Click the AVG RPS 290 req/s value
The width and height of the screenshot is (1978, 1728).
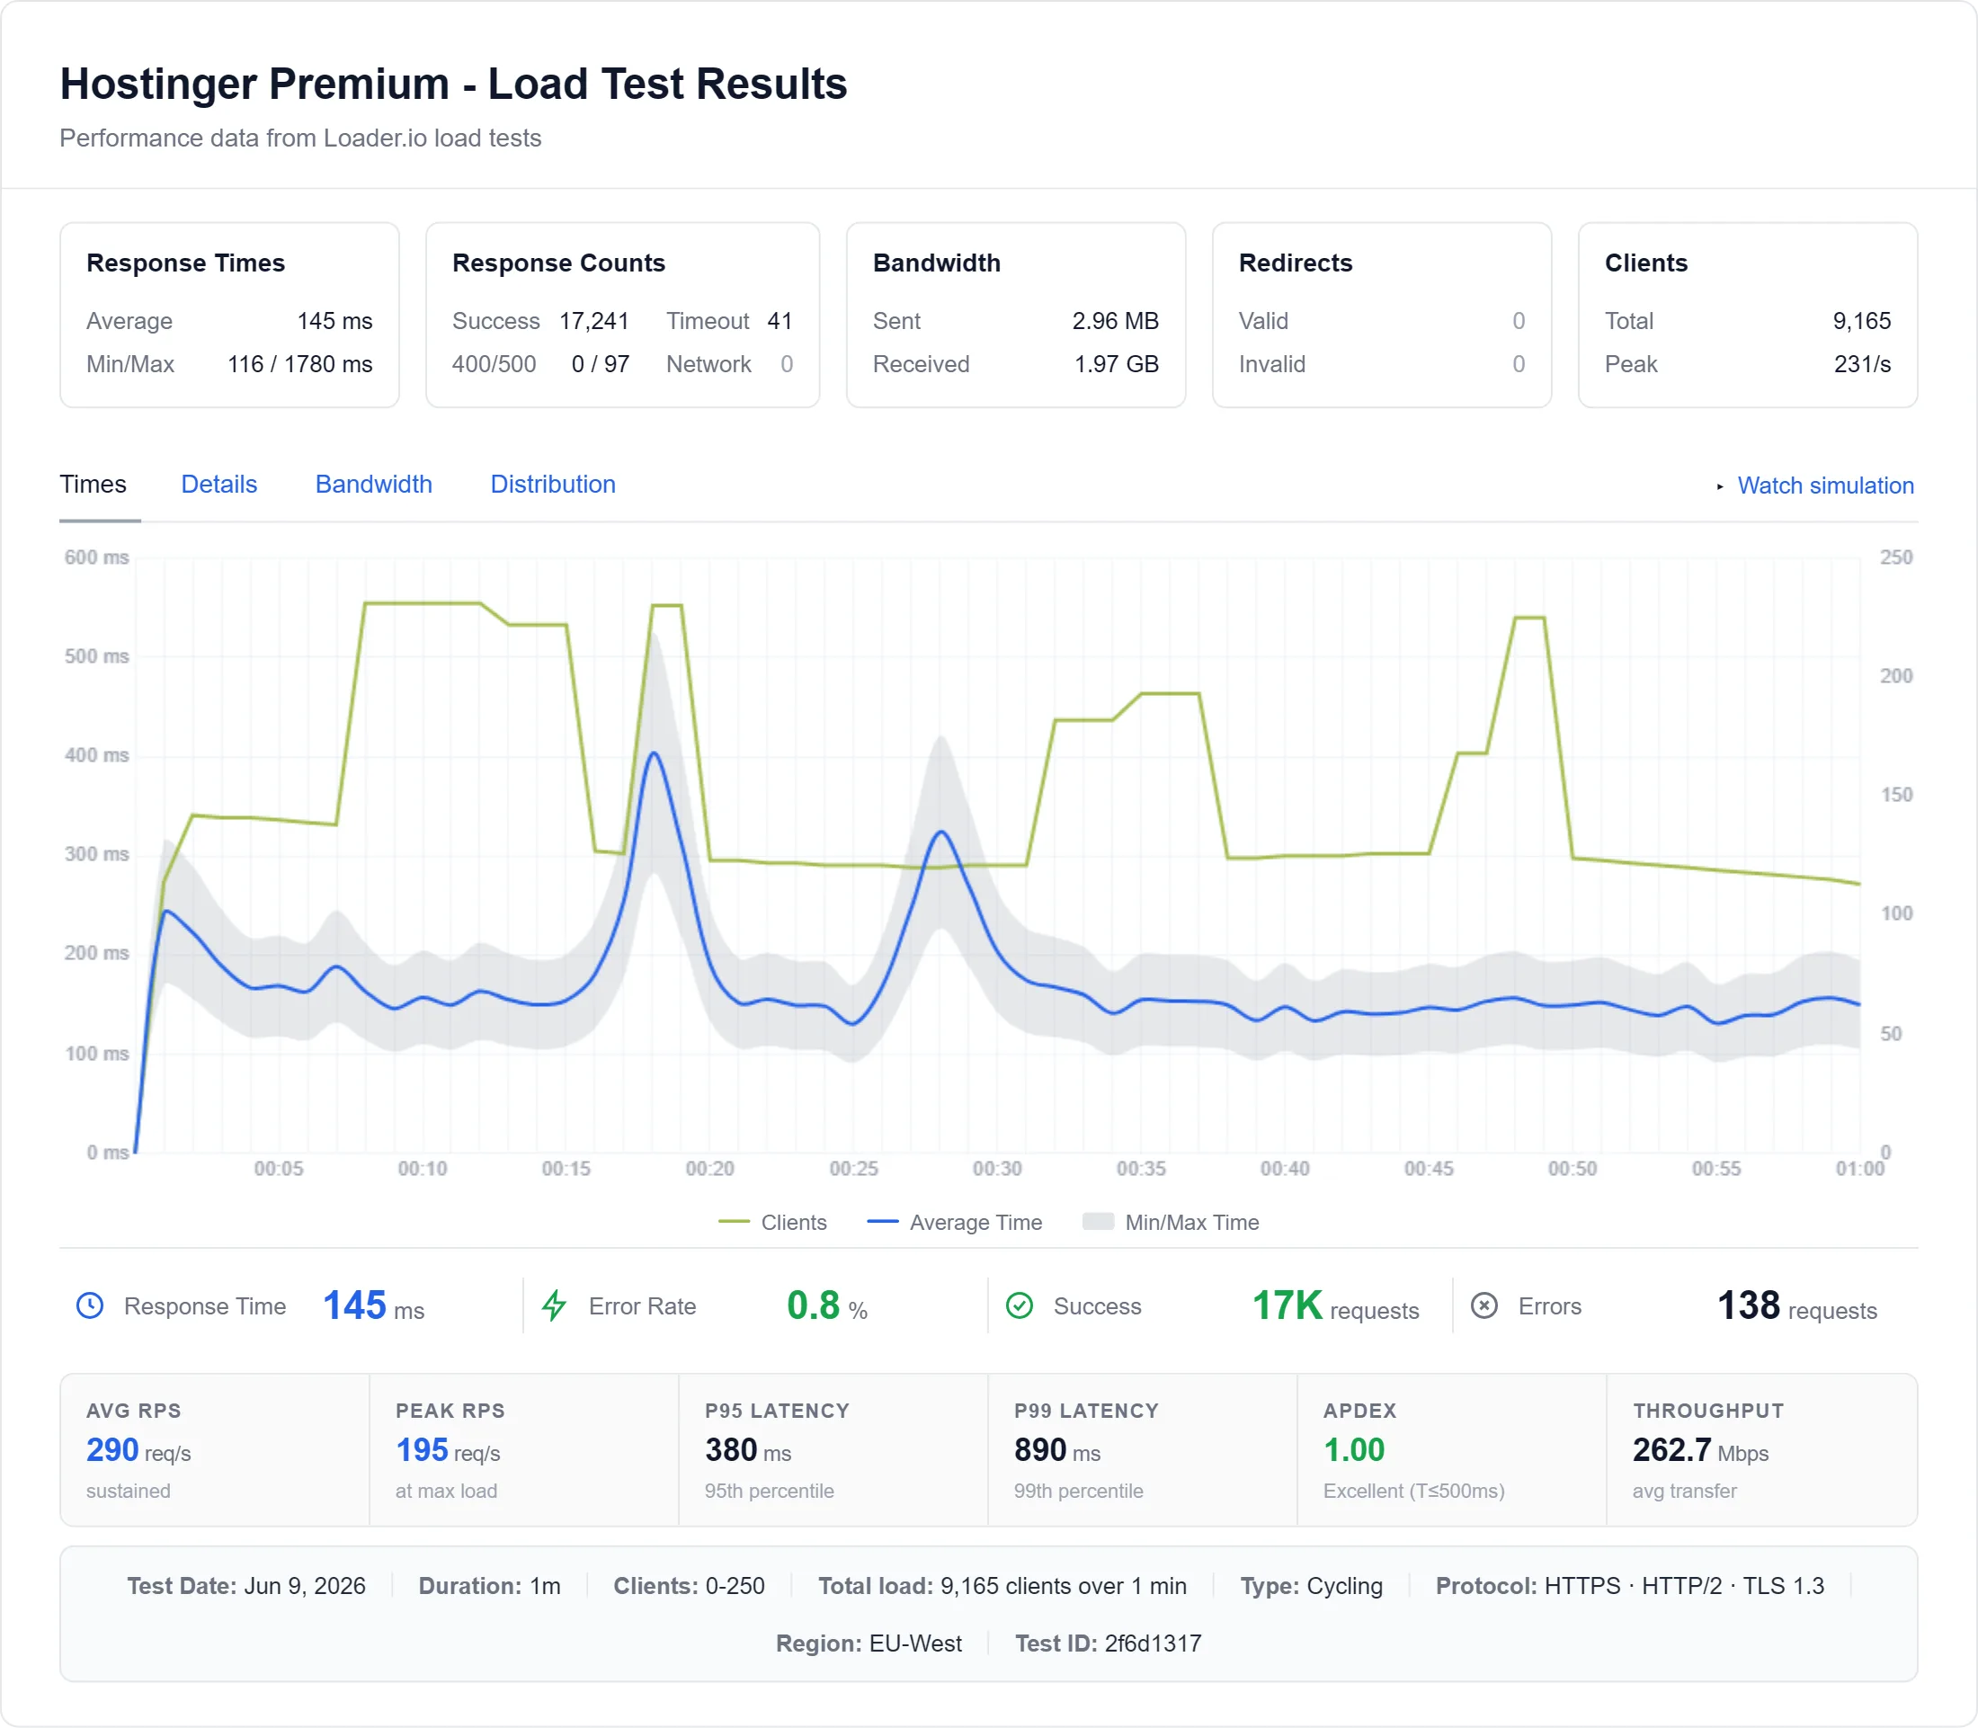coord(138,1450)
